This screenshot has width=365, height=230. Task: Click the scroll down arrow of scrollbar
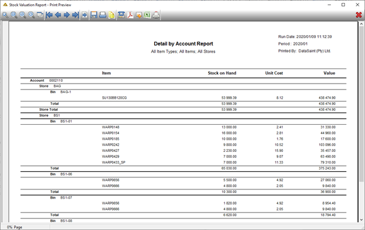[361, 220]
